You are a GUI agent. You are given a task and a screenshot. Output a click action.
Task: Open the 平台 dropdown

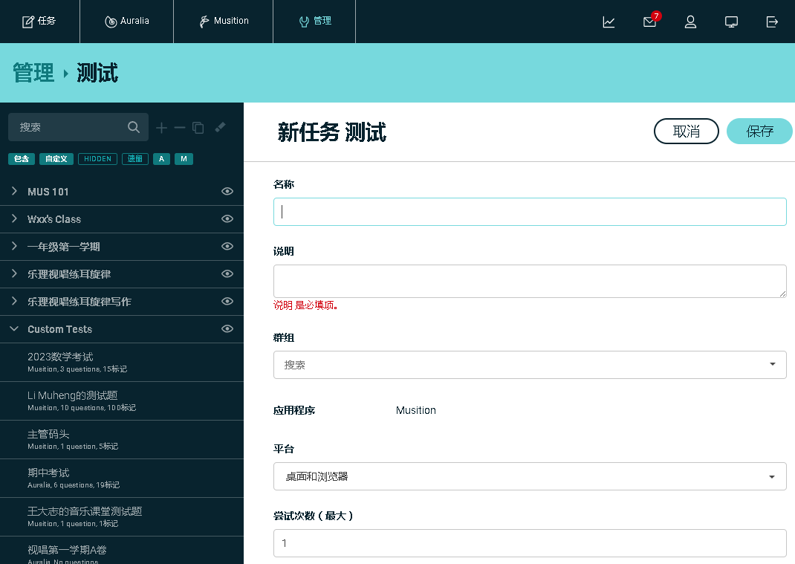click(530, 476)
